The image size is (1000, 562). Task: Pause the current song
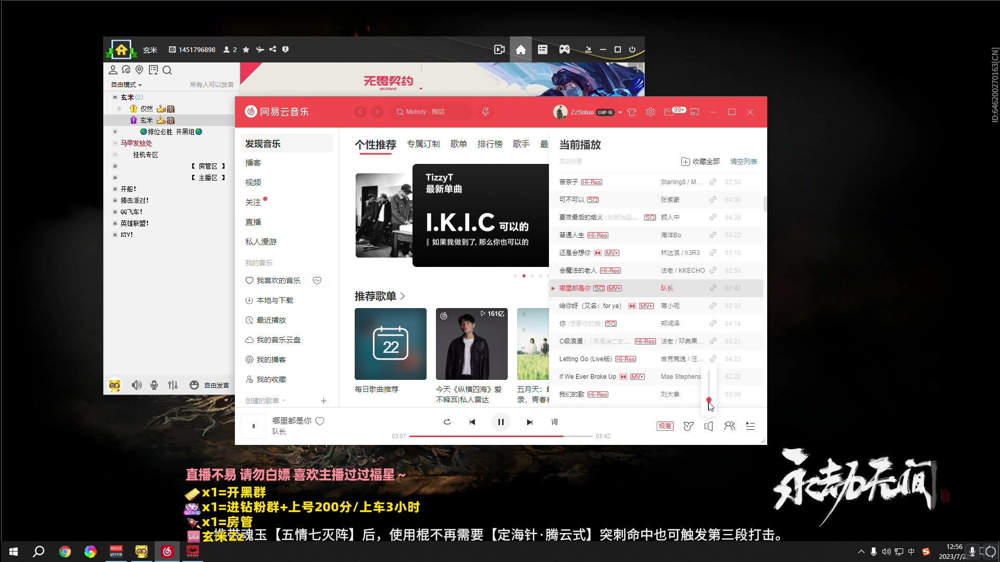[501, 422]
